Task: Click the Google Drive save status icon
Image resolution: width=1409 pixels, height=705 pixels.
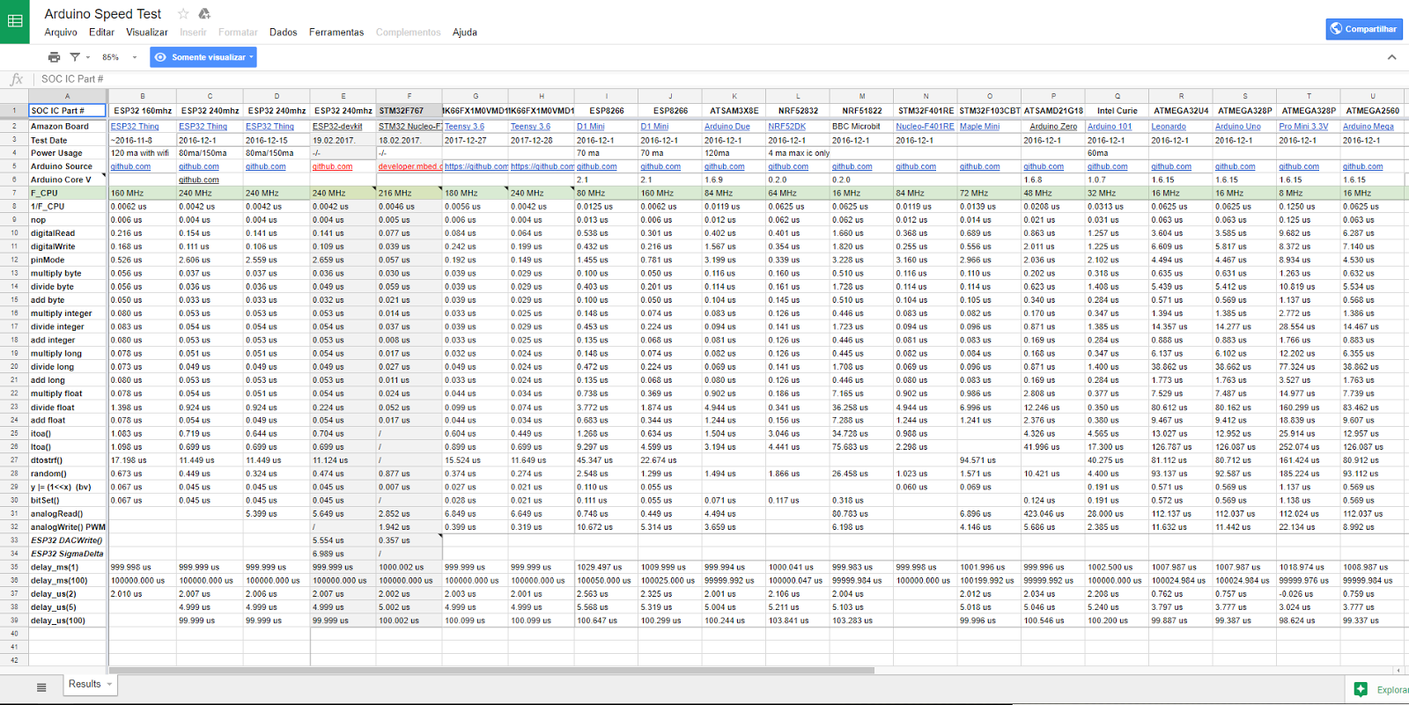Action: click(204, 13)
